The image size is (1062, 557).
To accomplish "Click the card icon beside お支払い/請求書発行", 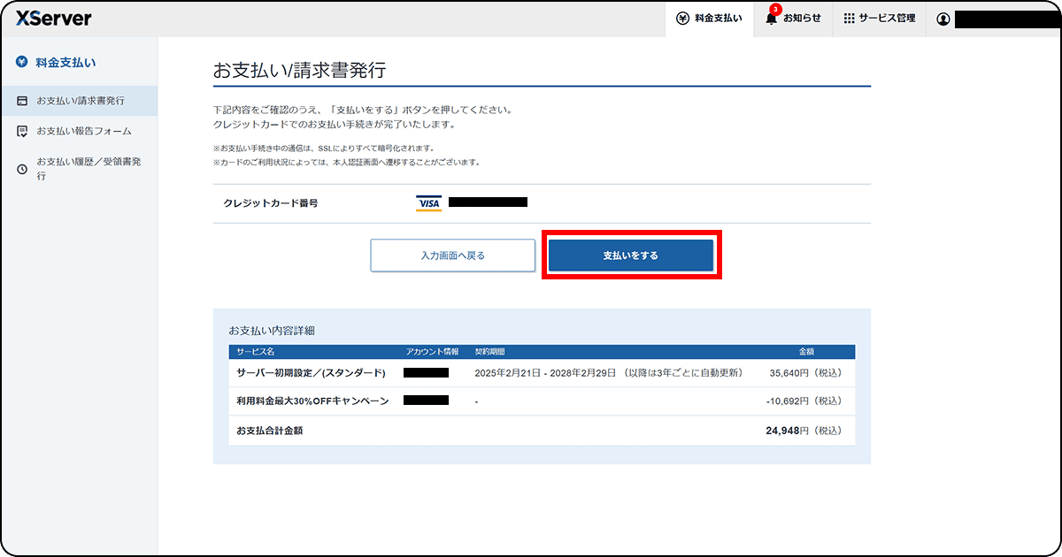I will click(22, 101).
